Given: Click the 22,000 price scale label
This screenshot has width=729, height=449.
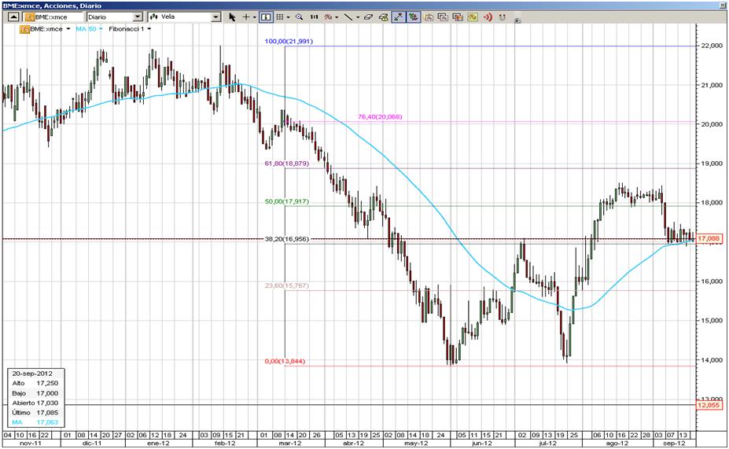Looking at the screenshot, I should coord(711,46).
